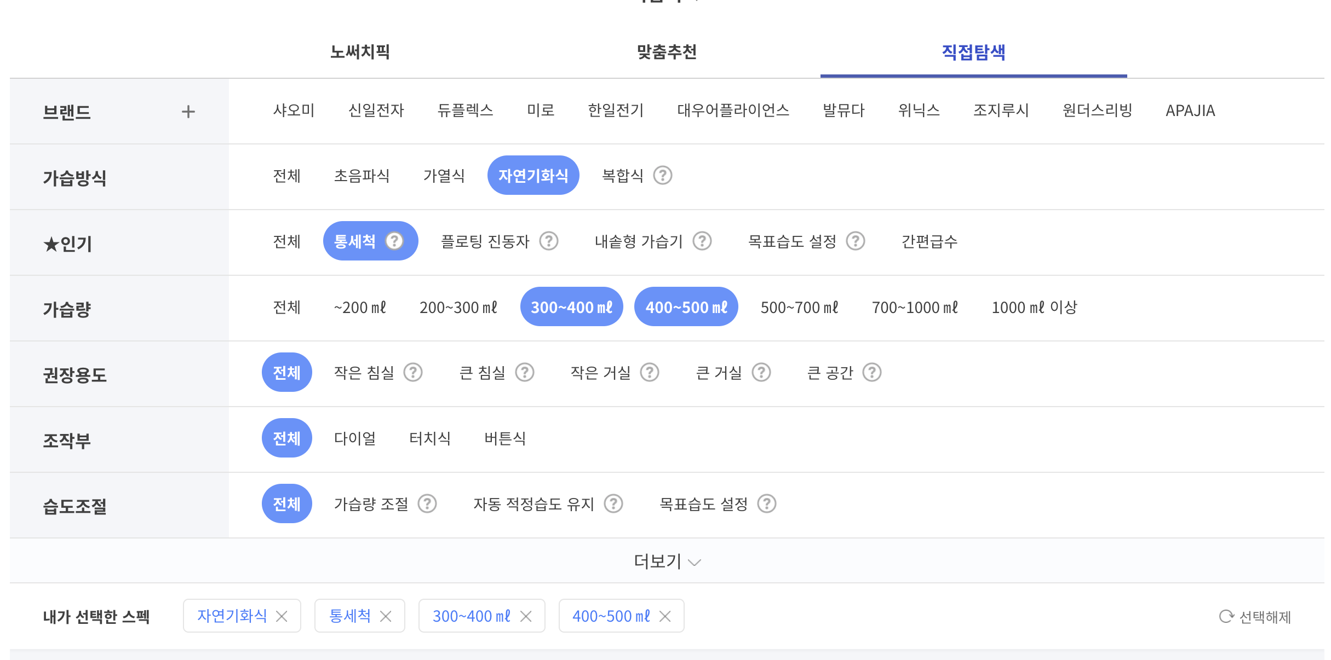The image size is (1331, 660).
Task: Toggle off 통세척 filter chip
Action: [x=370, y=241]
